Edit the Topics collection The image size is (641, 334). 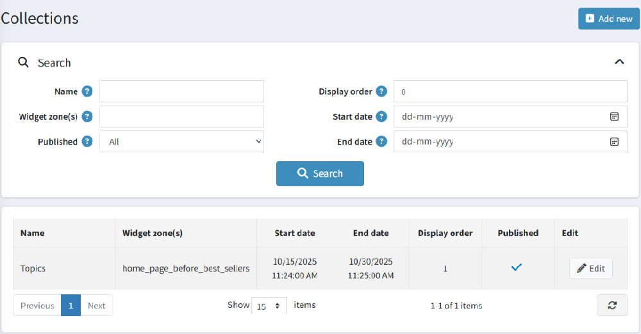pos(590,269)
